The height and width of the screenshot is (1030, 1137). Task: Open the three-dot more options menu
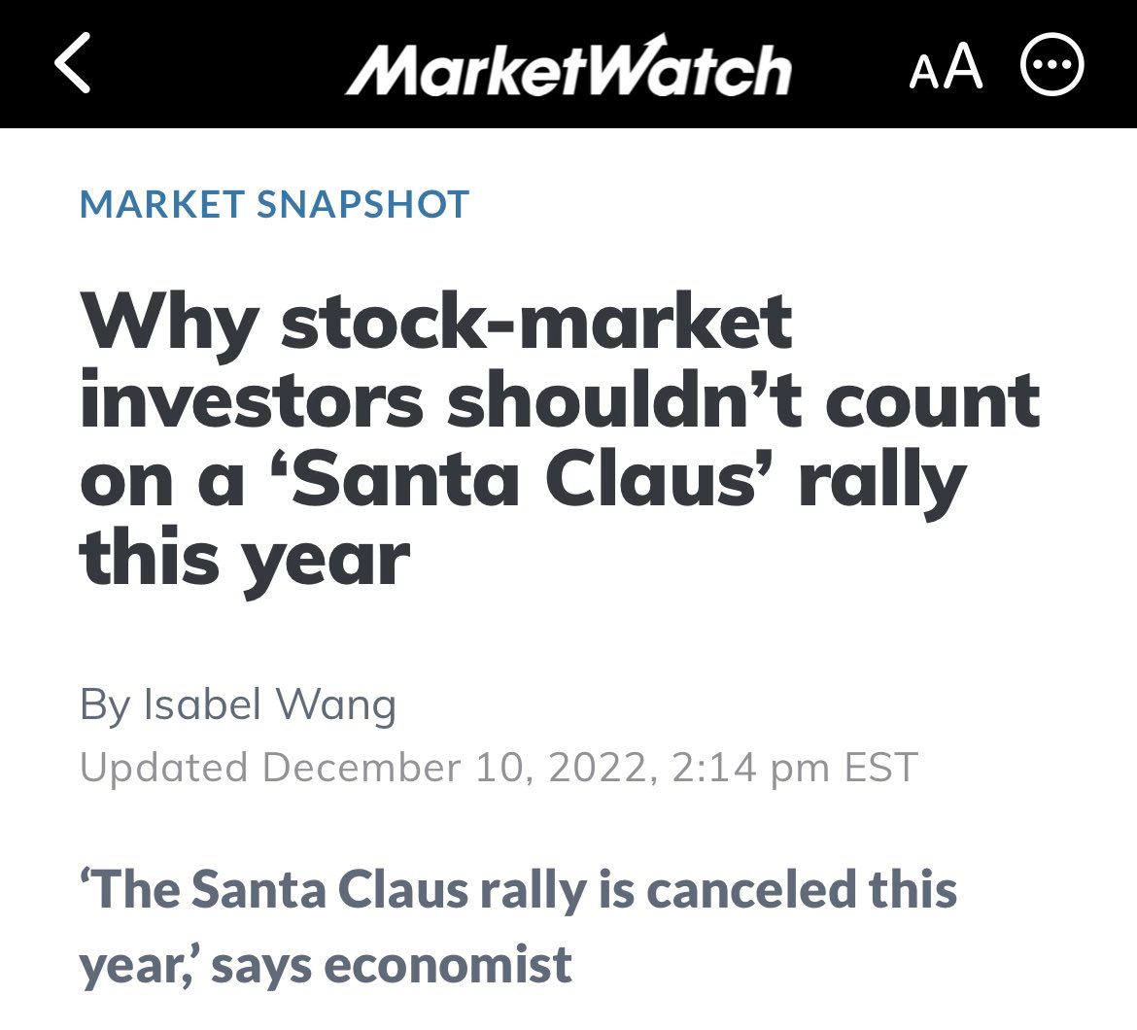(1051, 66)
